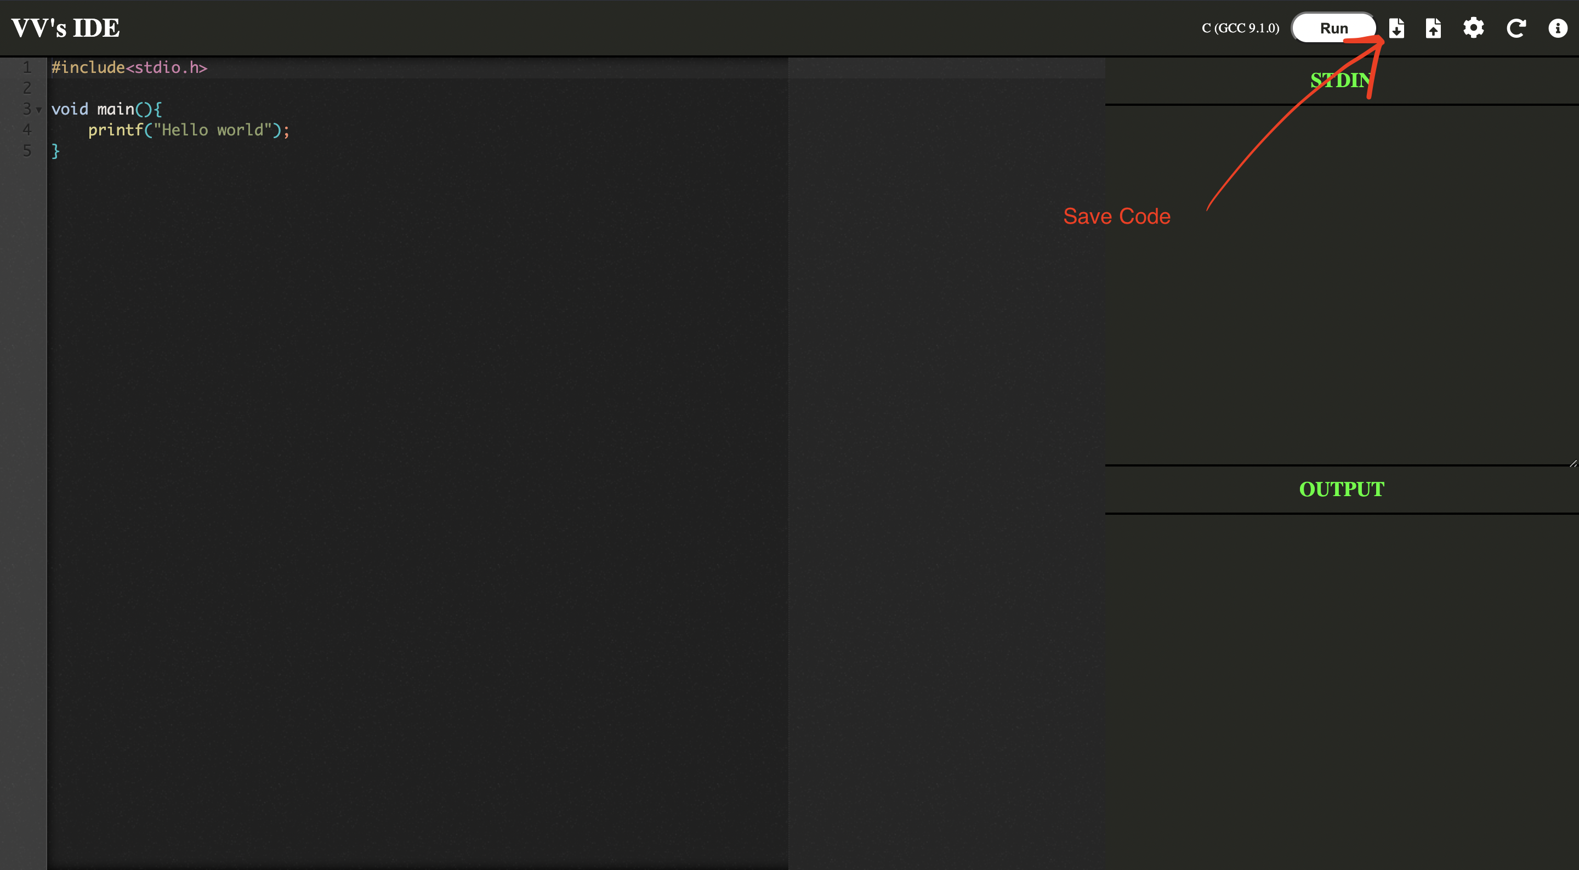Click line number 4 in gutter
The height and width of the screenshot is (870, 1579).
tap(26, 130)
